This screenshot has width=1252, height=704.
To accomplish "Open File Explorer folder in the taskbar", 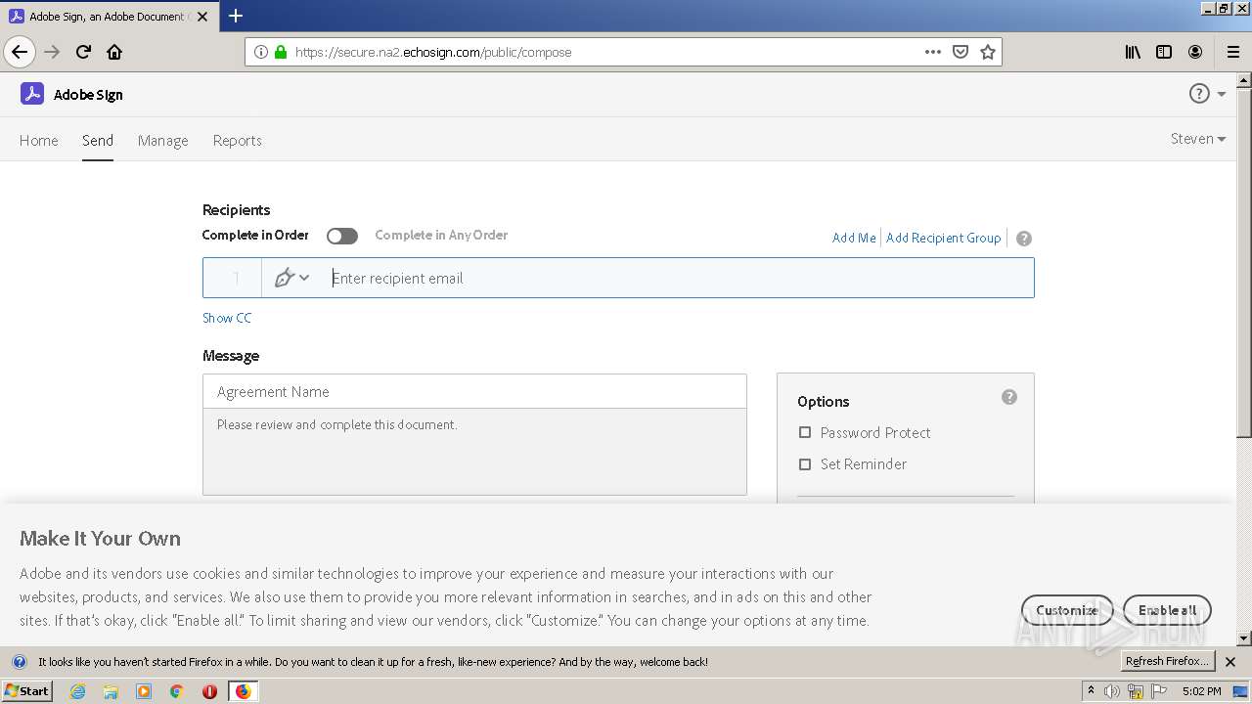I will [111, 691].
